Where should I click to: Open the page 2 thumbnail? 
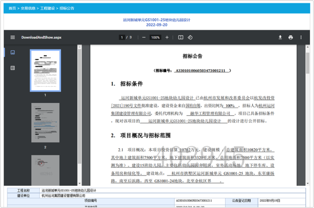pyautogui.click(x=45, y=123)
